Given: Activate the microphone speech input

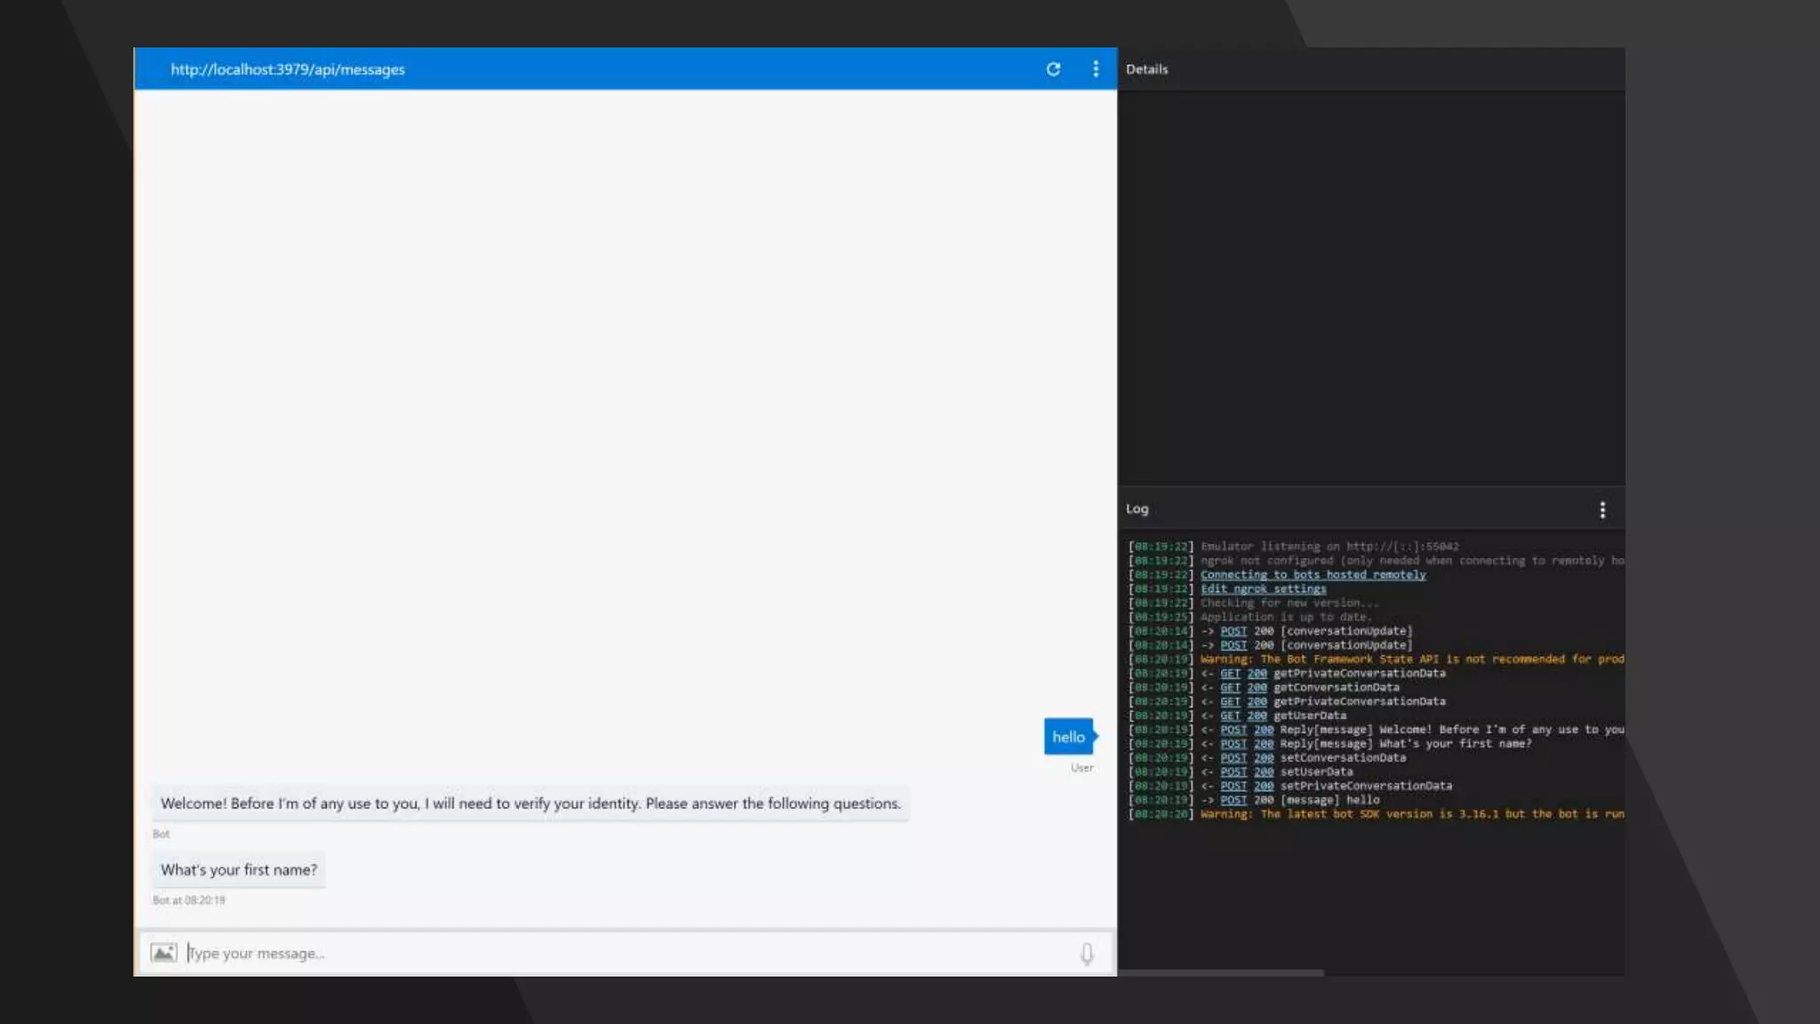Looking at the screenshot, I should 1086,954.
